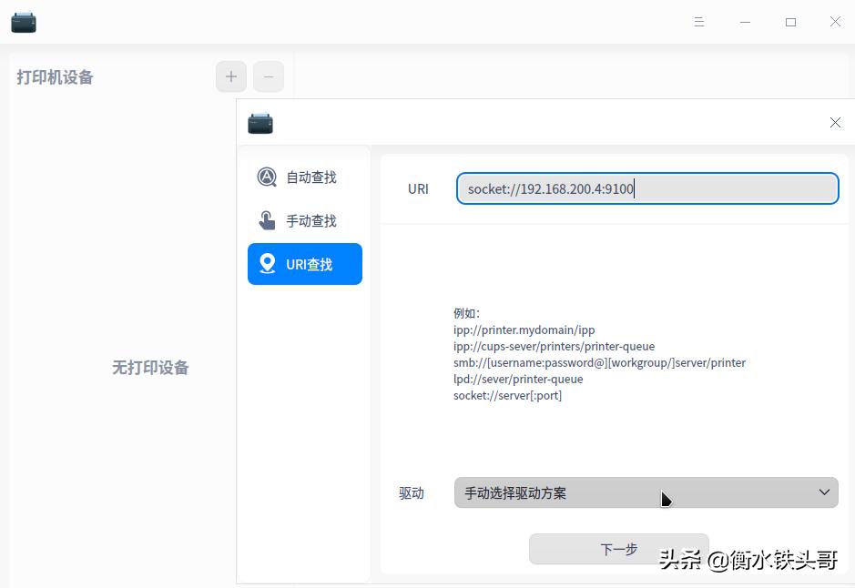Viewport: 855px width, 588px height.
Task: Click the add printer plus icon
Action: pos(230,76)
